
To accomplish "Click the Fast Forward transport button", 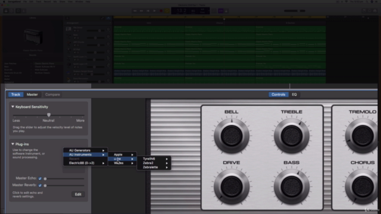I will point(142,11).
